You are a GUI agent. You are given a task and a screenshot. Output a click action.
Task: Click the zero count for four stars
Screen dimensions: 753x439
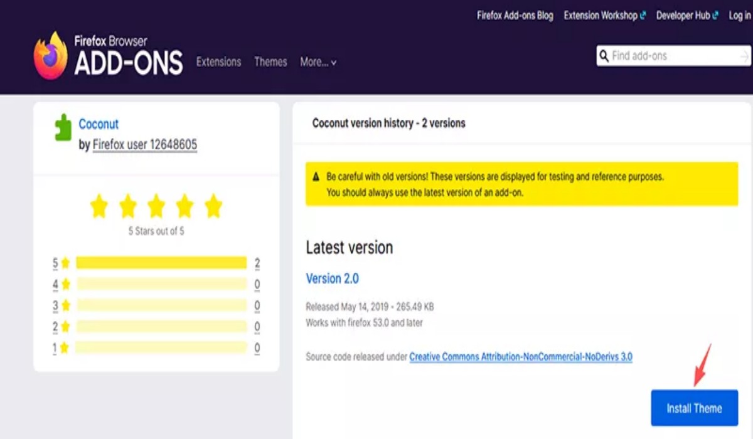pyautogui.click(x=257, y=285)
